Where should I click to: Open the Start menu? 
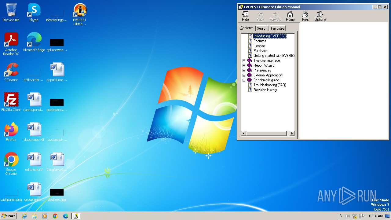point(8,216)
